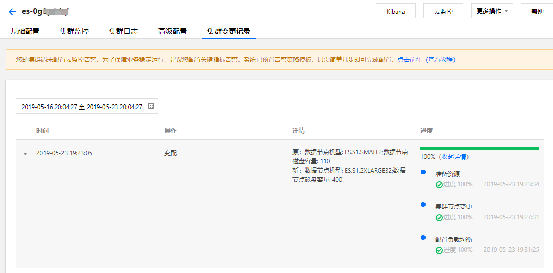The image size is (553, 273).
Task: Click the 集群节点变更 step label
Action: tap(454, 207)
